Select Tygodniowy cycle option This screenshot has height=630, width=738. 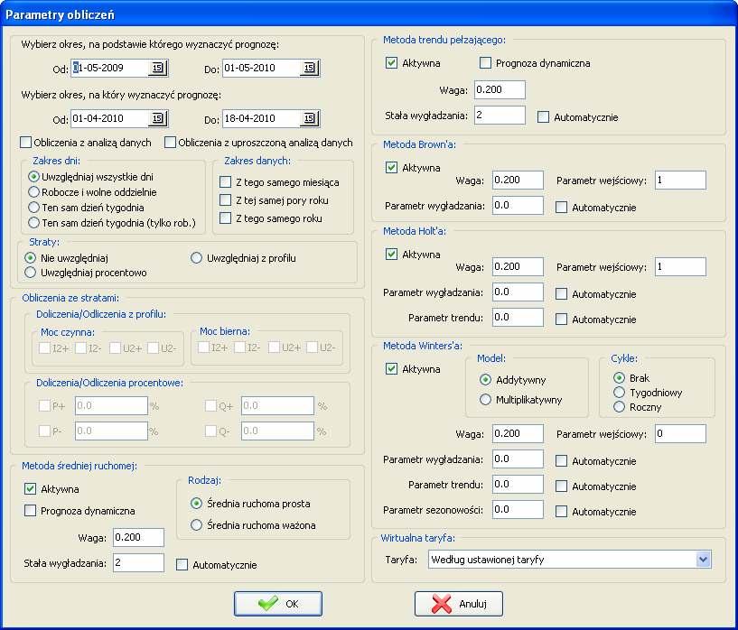pos(619,392)
